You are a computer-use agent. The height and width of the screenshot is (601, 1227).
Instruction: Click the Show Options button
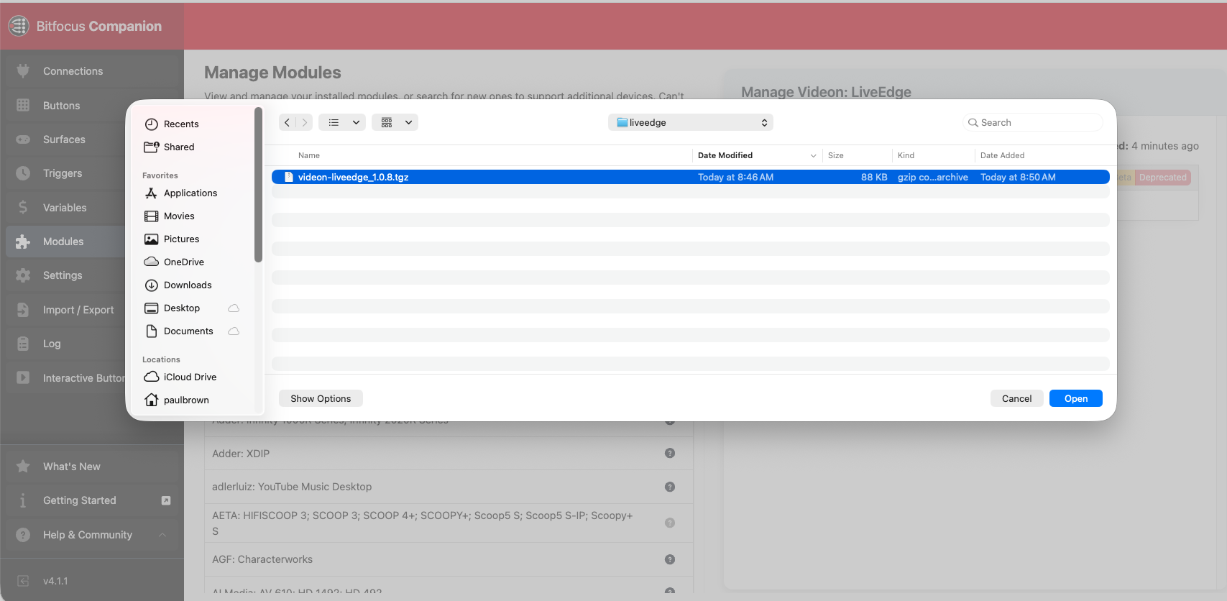321,398
